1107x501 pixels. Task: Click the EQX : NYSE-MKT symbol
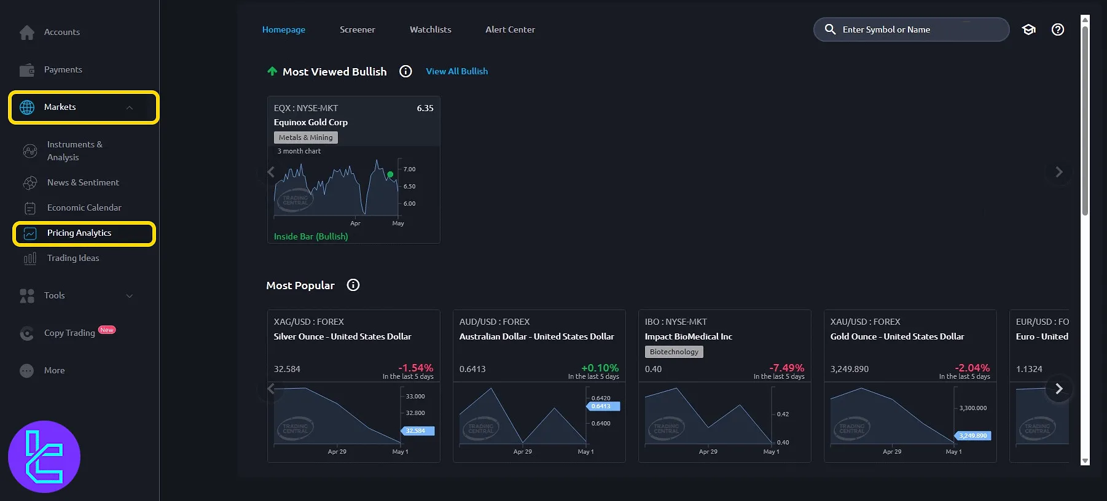(x=306, y=108)
